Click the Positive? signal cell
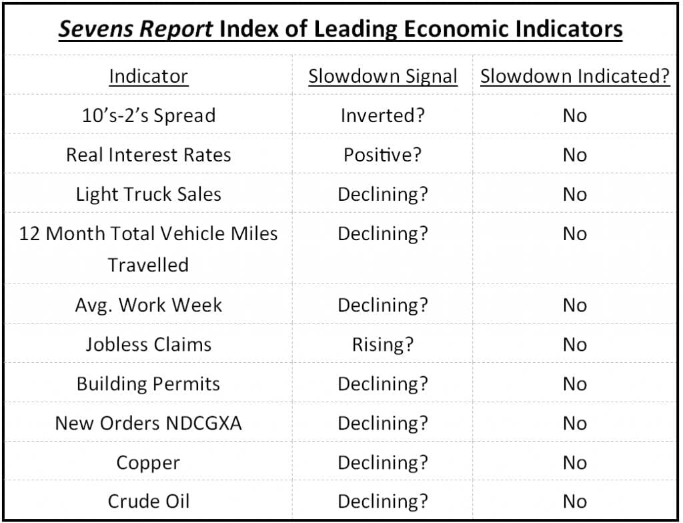Viewport: 683px width, 523px height. coord(382,155)
